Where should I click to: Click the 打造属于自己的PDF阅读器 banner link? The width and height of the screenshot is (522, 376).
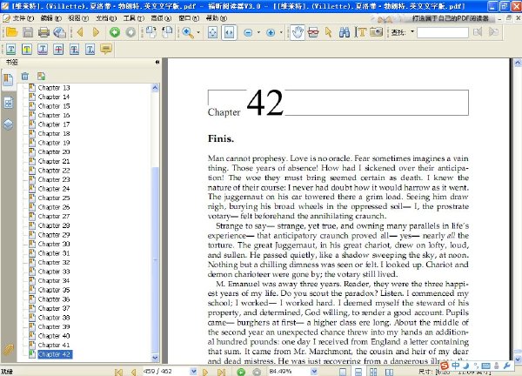click(450, 18)
